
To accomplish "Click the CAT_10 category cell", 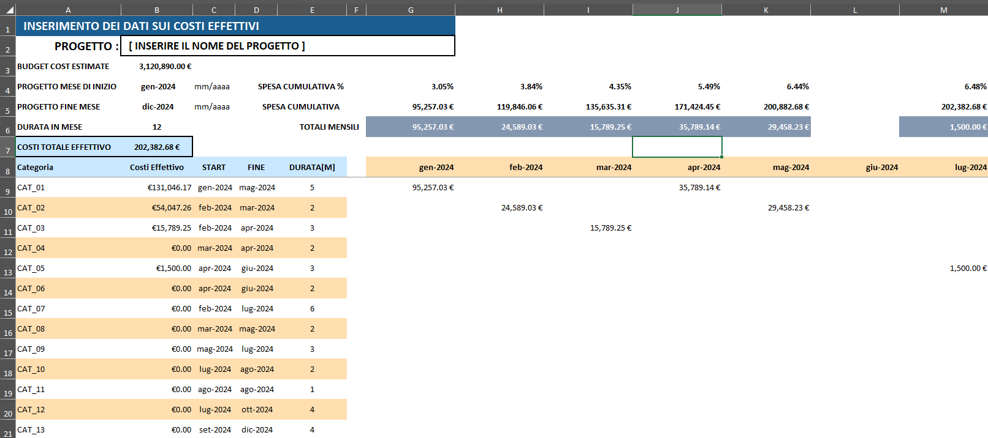I will pos(68,369).
